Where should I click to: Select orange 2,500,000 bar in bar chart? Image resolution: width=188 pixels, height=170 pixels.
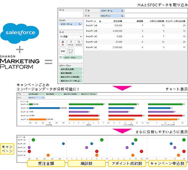click(38, 119)
